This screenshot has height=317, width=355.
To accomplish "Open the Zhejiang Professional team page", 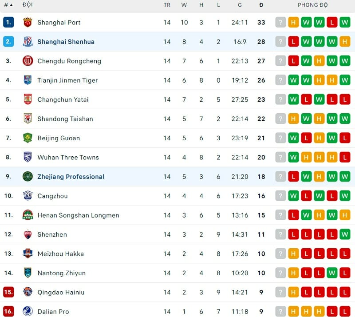I will pyautogui.click(x=71, y=177).
